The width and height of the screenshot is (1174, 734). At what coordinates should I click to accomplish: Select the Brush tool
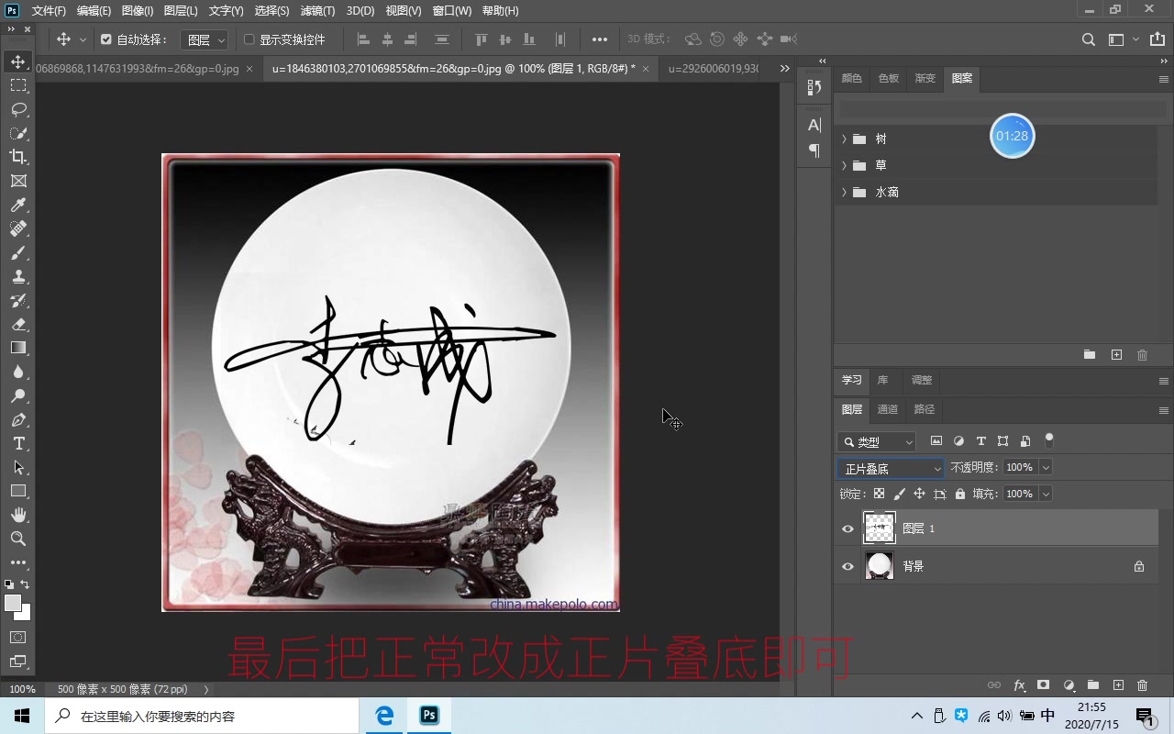[x=18, y=252]
